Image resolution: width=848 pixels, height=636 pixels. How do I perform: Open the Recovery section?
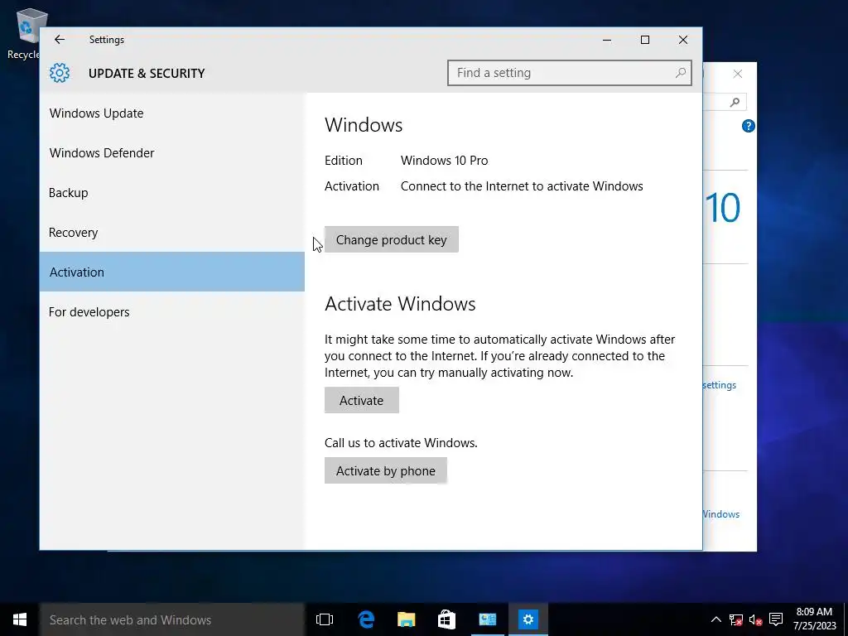point(172,233)
